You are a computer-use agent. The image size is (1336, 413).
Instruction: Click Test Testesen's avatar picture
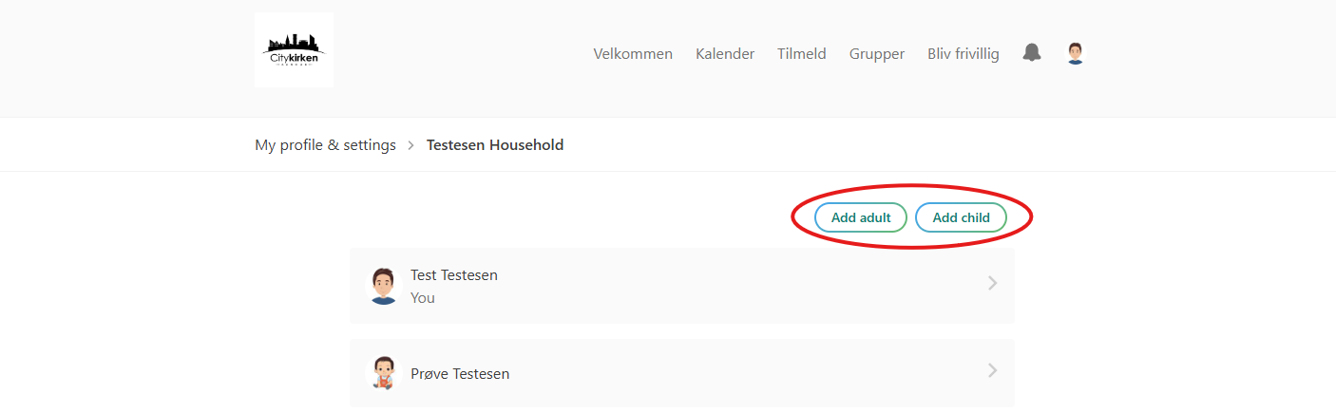tap(384, 286)
